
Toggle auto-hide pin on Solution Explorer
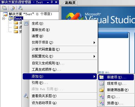[52, 2]
